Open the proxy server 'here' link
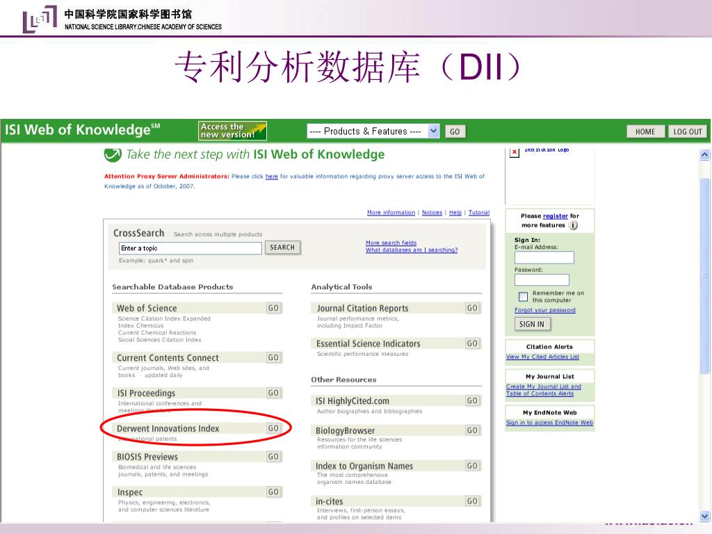Image resolution: width=712 pixels, height=534 pixels. coord(272,177)
